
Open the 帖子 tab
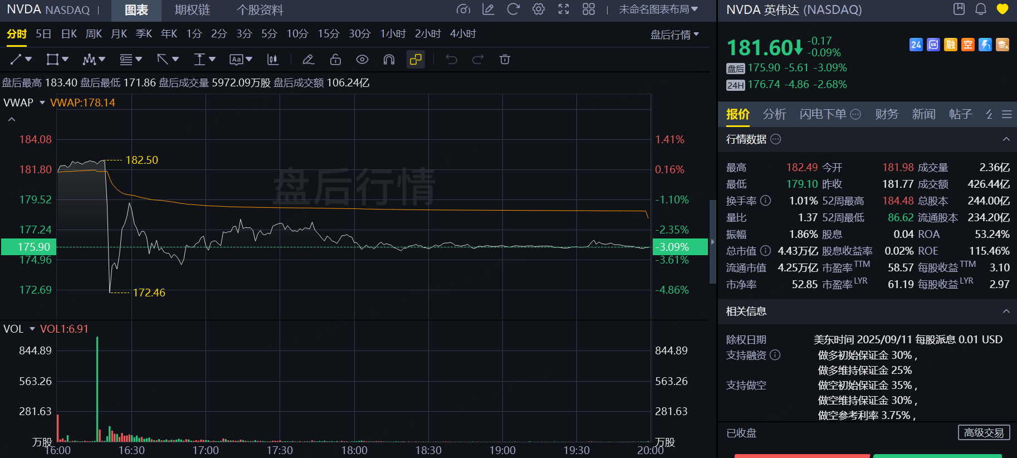961,114
